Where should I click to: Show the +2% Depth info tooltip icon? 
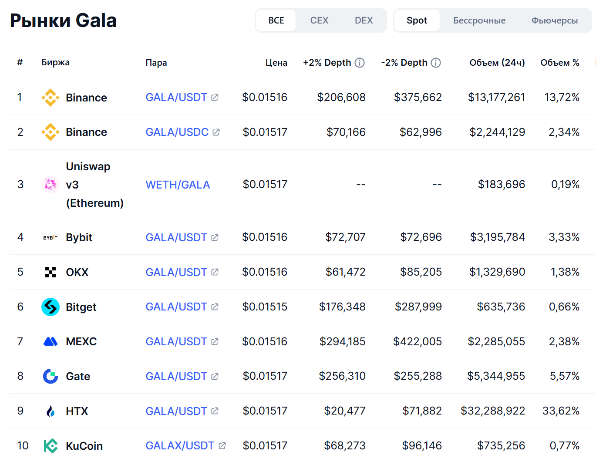pos(360,63)
